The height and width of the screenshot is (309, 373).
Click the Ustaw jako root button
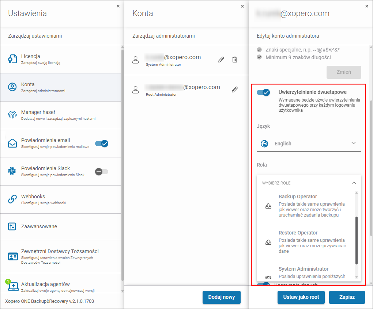301,297
